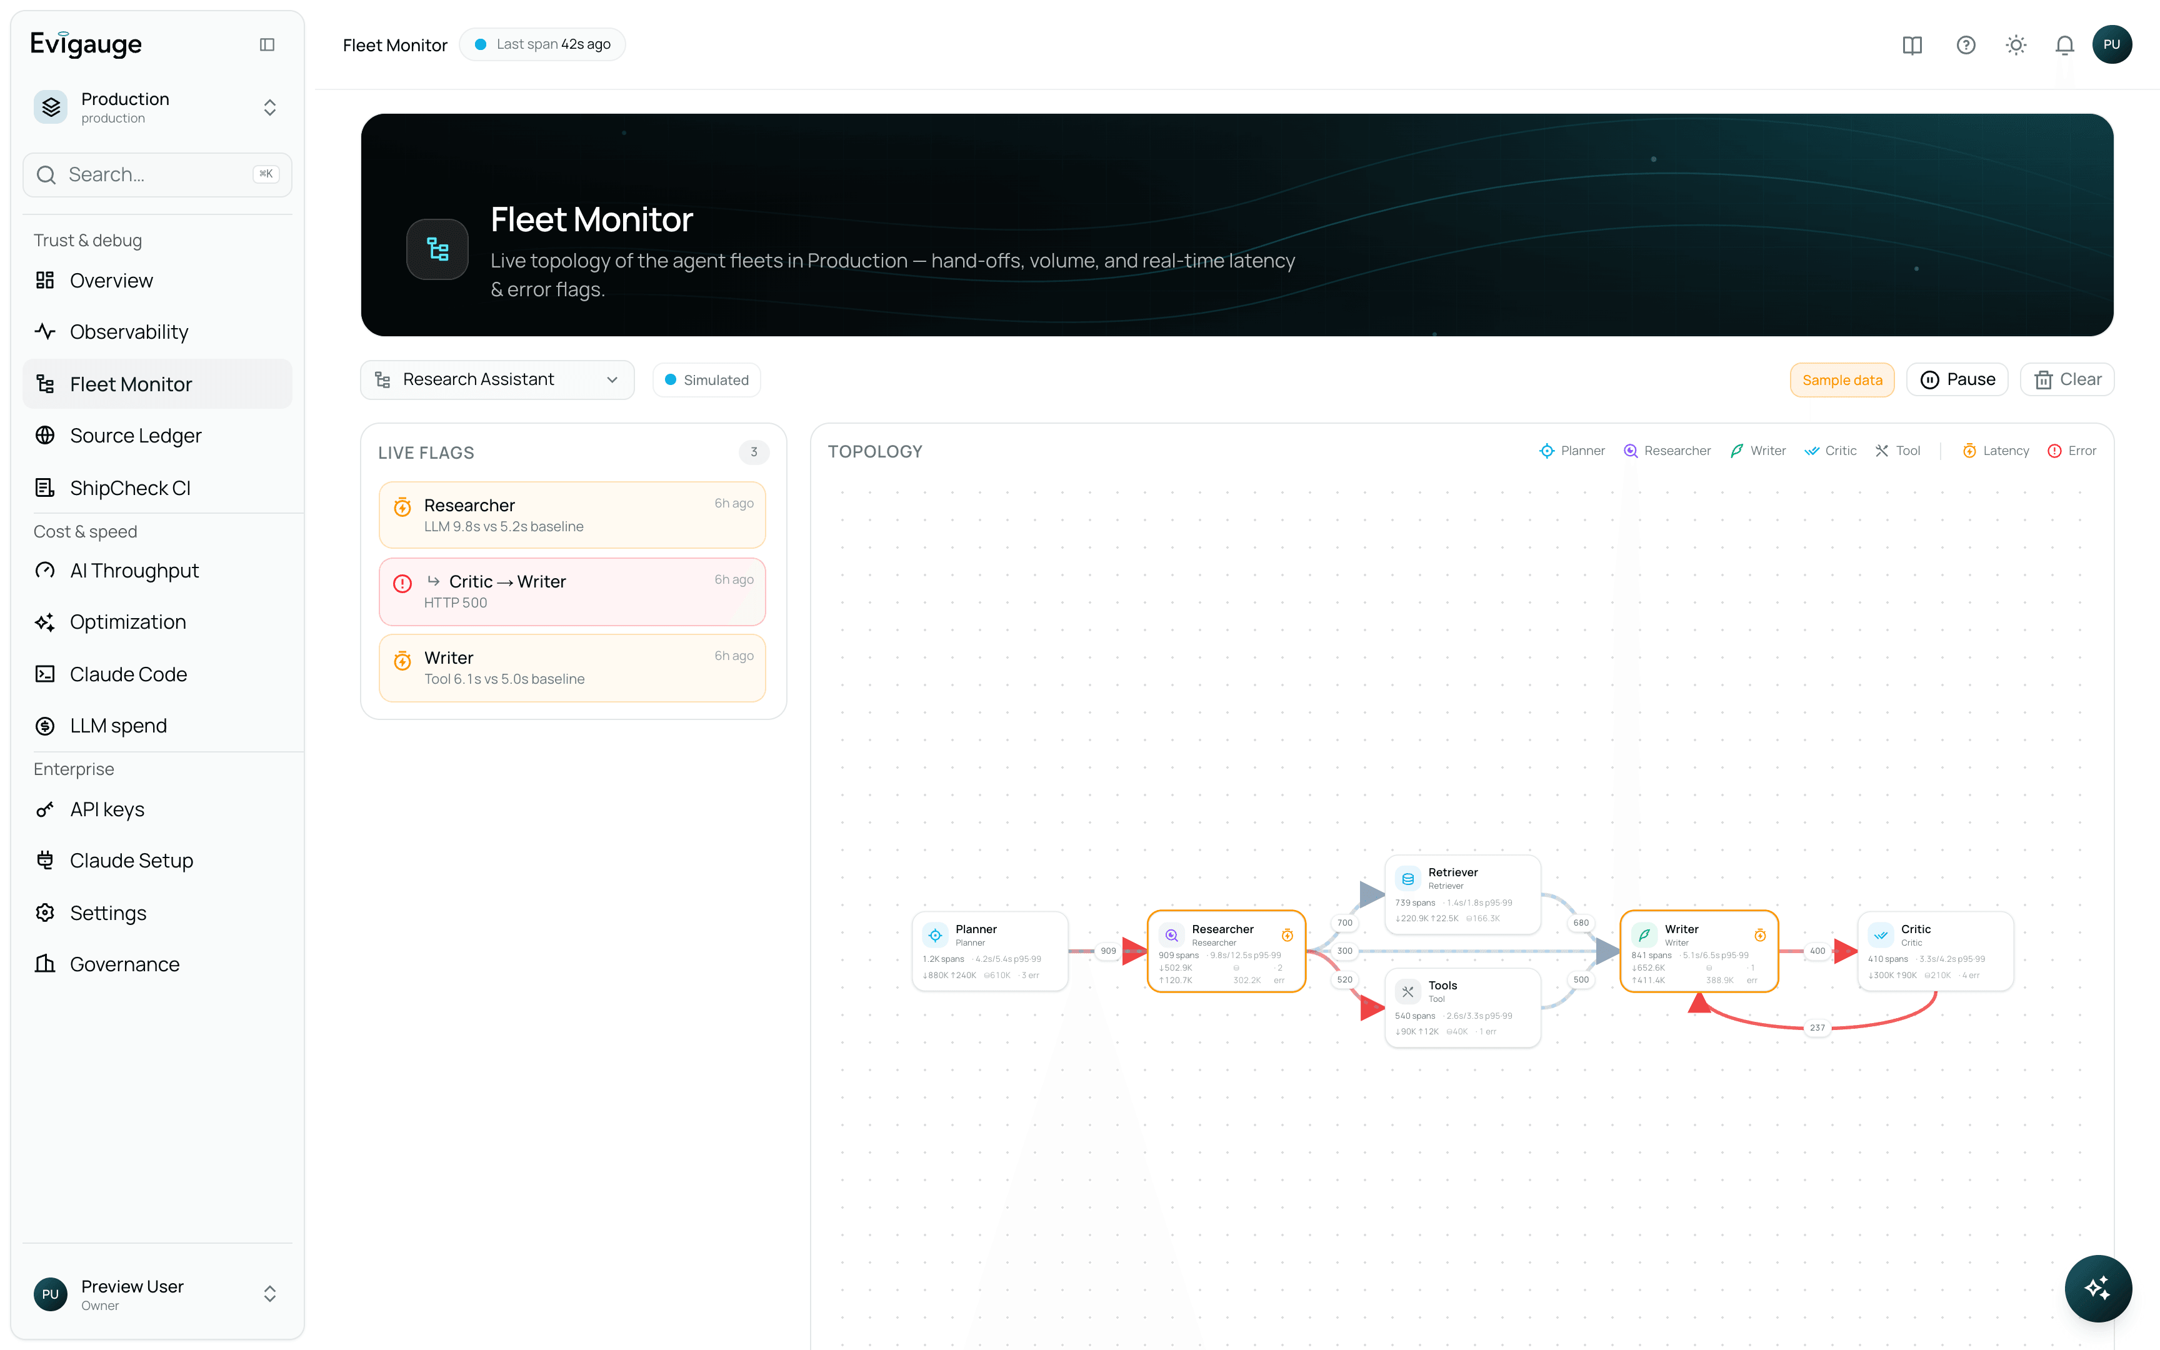Viewport: 2160px width, 1350px height.
Task: Collapse the sidebar panel icon
Action: (x=267, y=44)
